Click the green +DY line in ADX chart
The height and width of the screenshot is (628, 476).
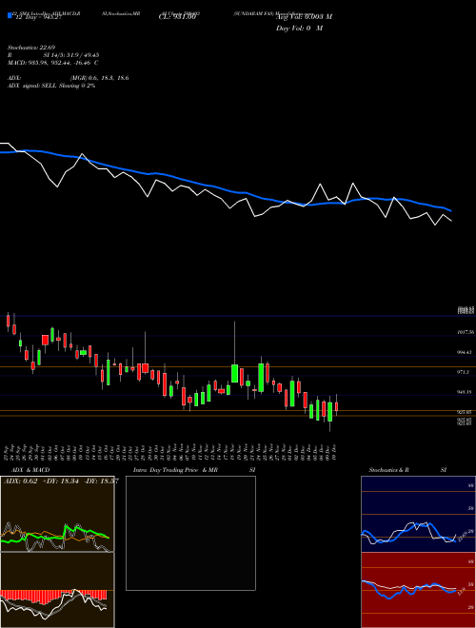point(54,535)
